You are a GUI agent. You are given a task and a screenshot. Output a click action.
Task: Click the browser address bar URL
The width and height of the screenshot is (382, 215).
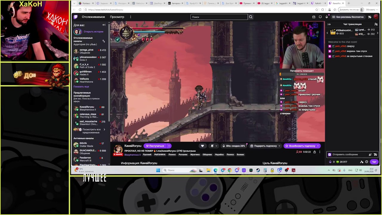(106, 10)
